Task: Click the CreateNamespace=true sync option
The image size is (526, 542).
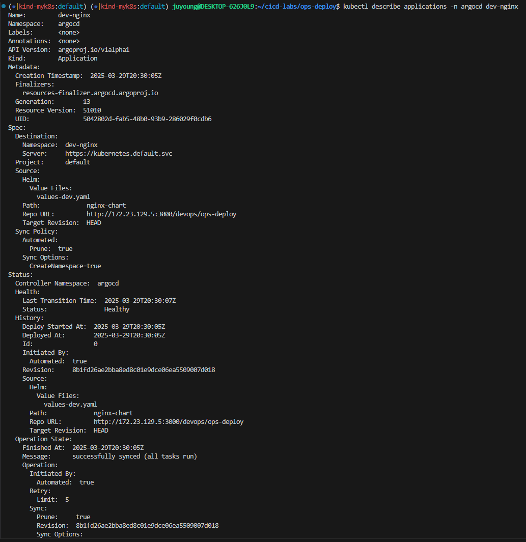Action: click(65, 266)
